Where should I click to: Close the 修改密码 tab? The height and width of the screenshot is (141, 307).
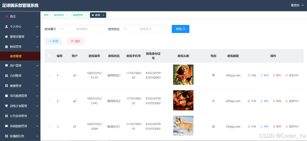67,15
